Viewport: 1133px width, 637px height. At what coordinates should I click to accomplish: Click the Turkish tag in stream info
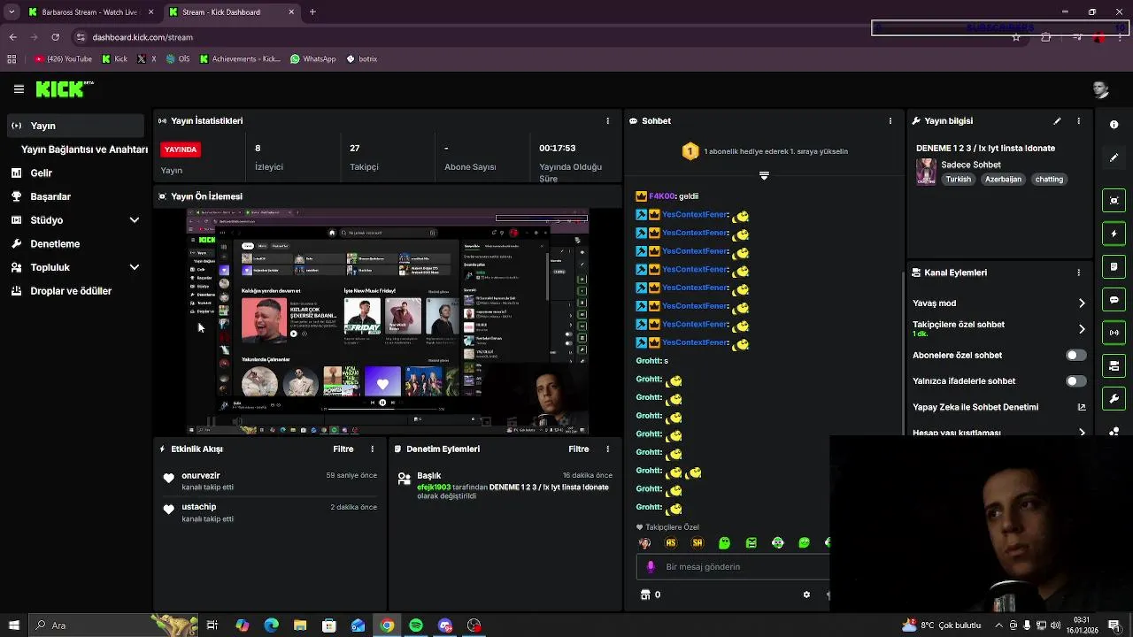coord(958,180)
